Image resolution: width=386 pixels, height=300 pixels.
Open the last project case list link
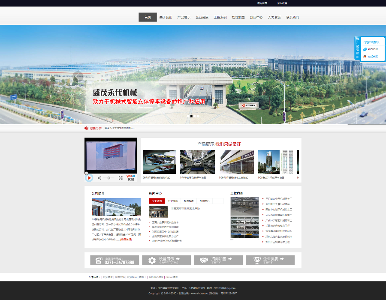coord(277,242)
